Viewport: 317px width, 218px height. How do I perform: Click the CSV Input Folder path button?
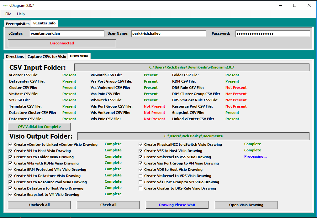click(192, 67)
